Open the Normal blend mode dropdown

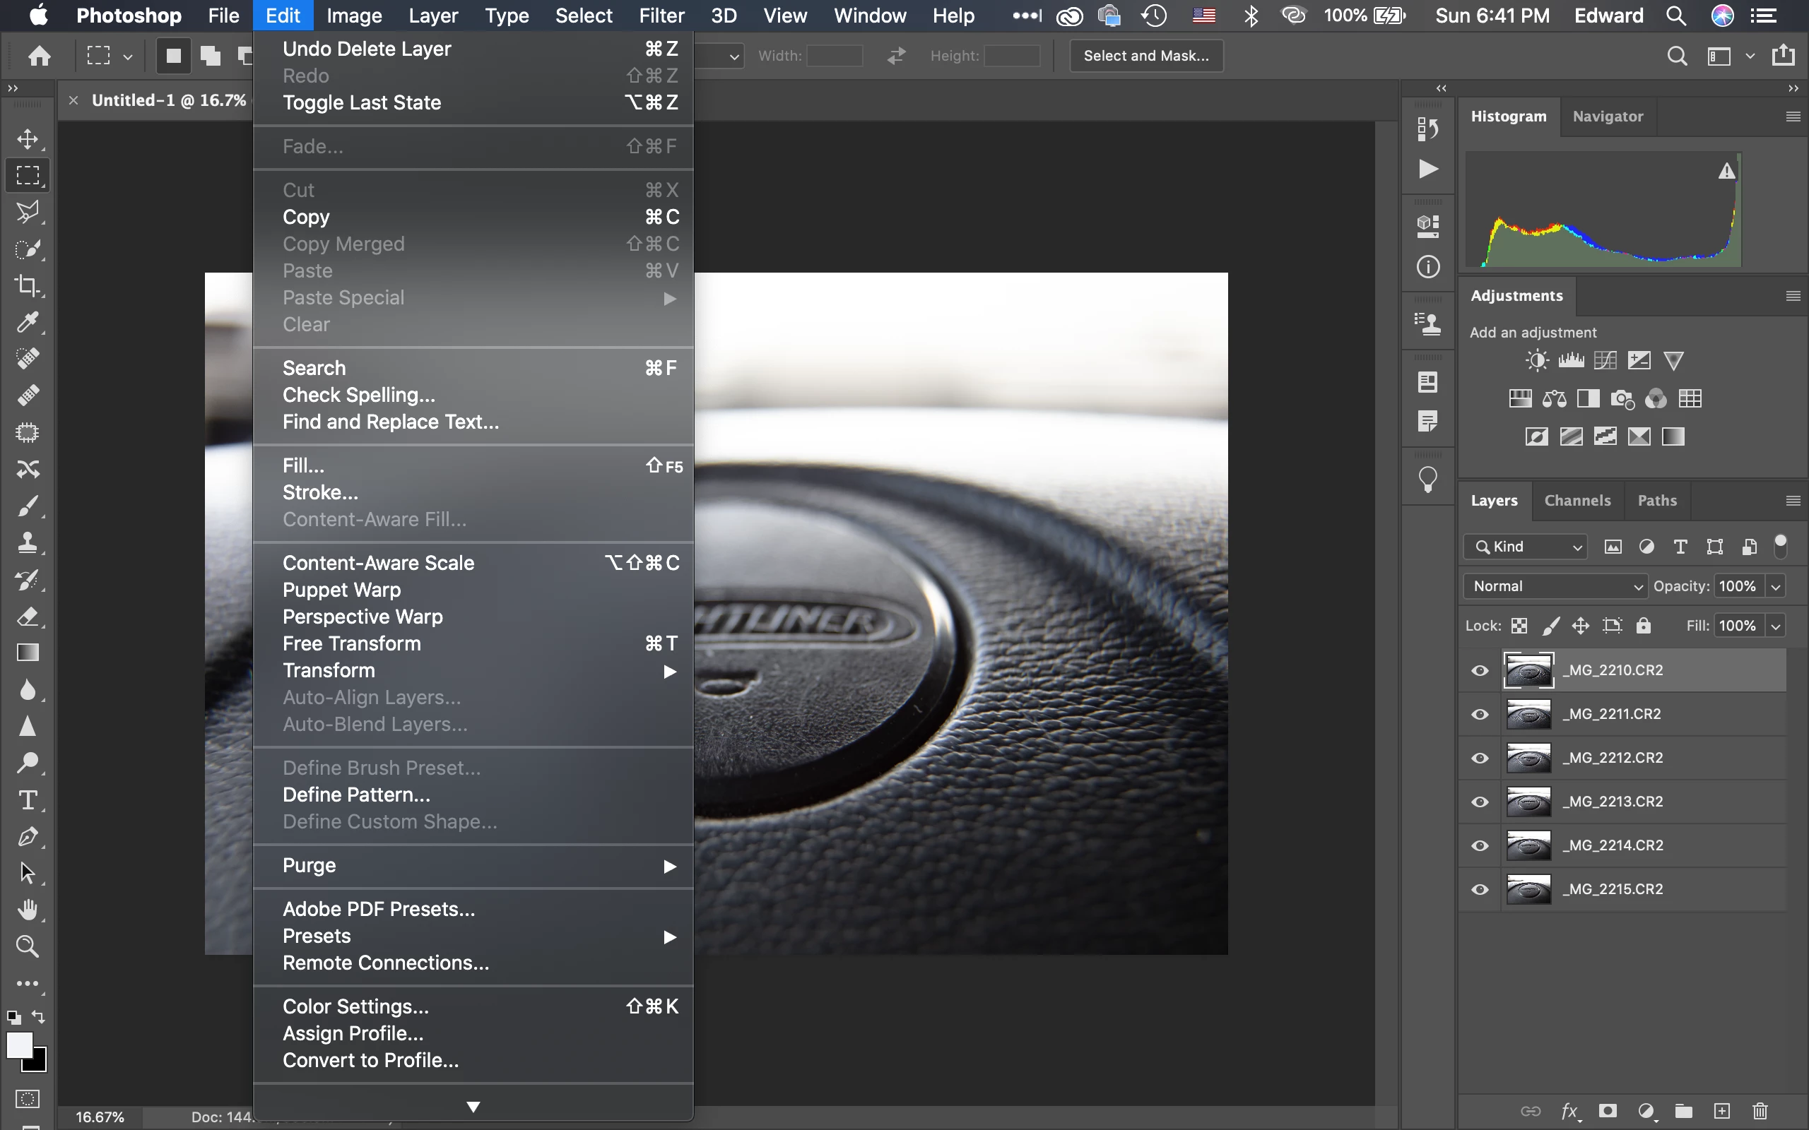1556,587
